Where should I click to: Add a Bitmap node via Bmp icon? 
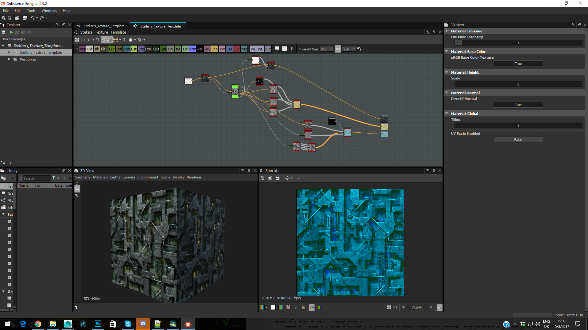point(82,49)
